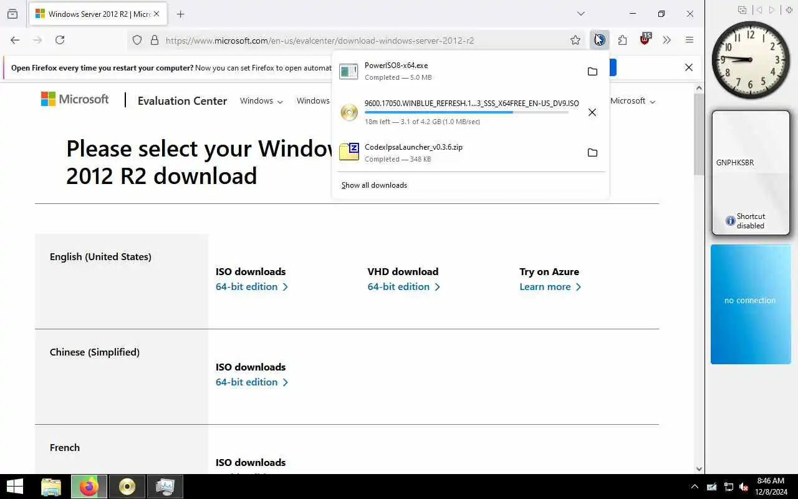The height and width of the screenshot is (499, 798).
Task: Click the muted volume tray icon
Action: 744,487
